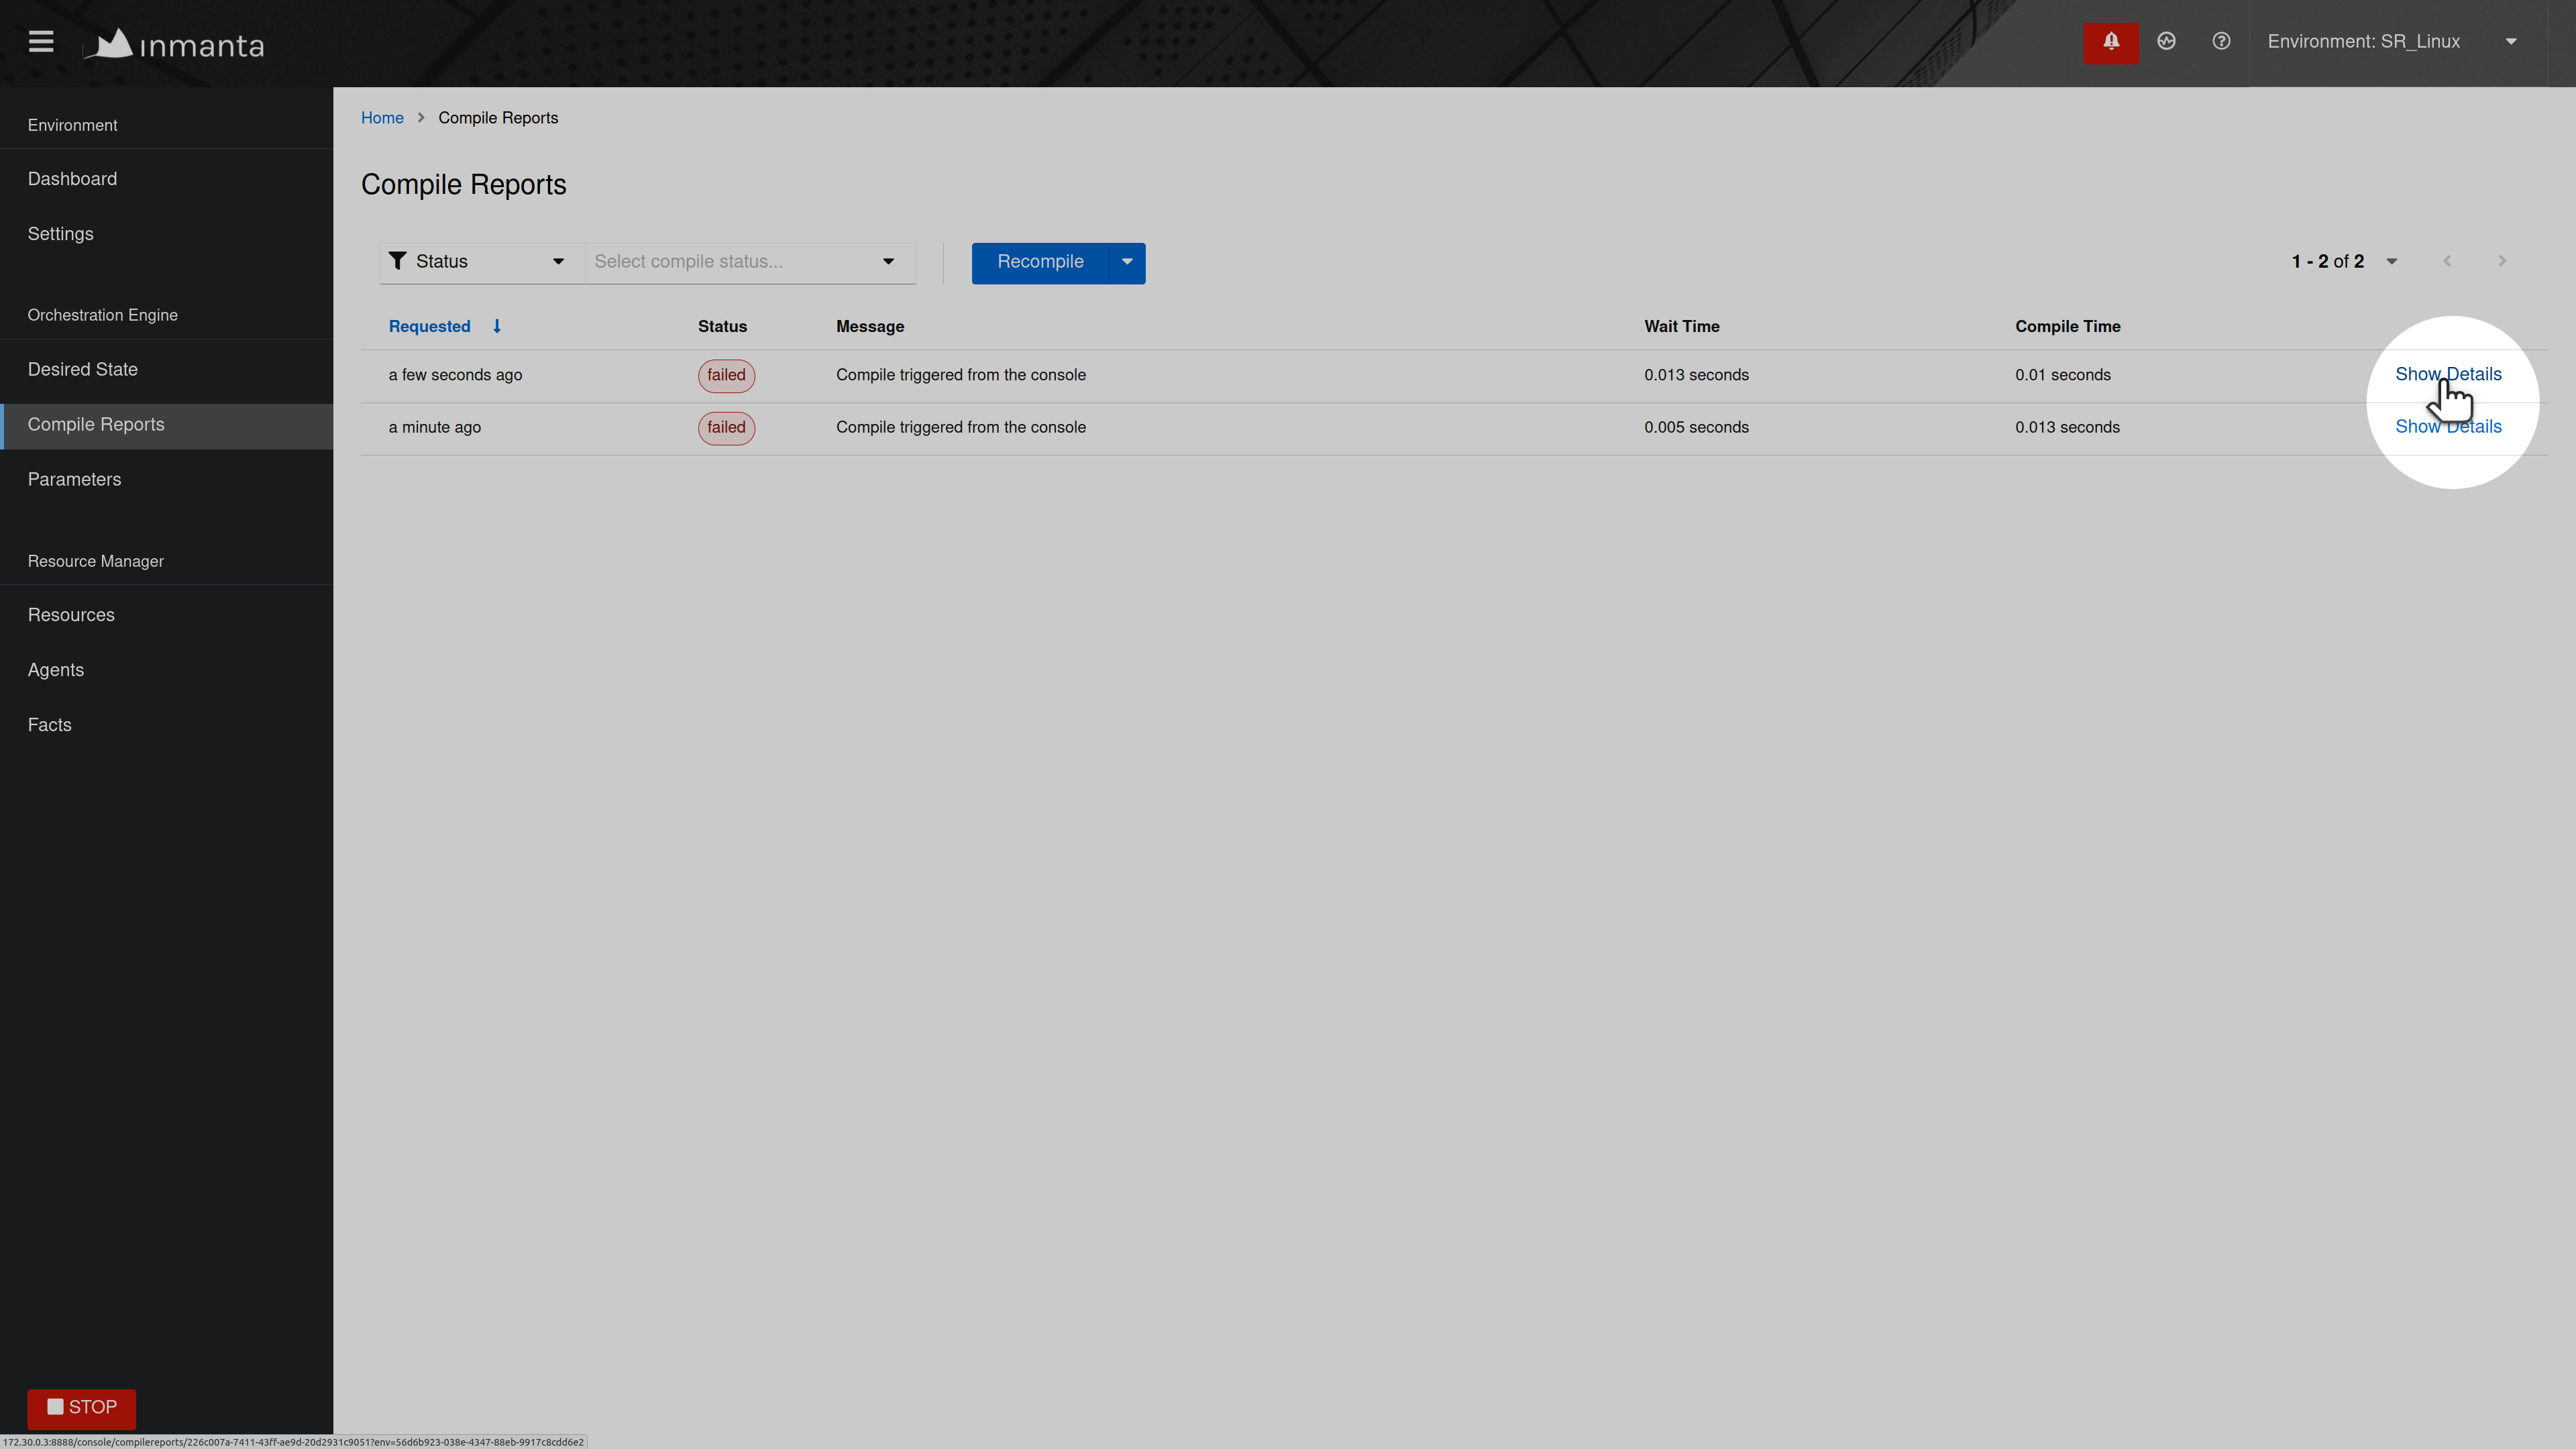Open the Status filter type dropdown
Screen dimensions: 2576x1449
[477, 262]
